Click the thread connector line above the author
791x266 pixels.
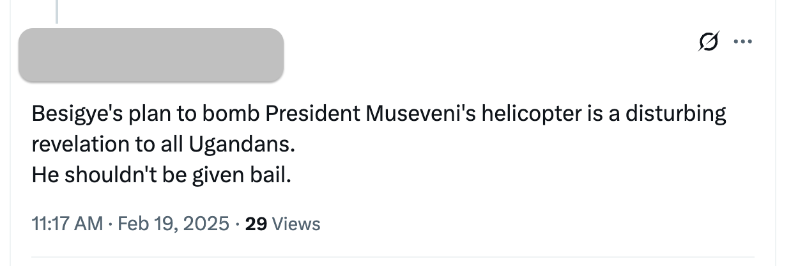pyautogui.click(x=56, y=10)
